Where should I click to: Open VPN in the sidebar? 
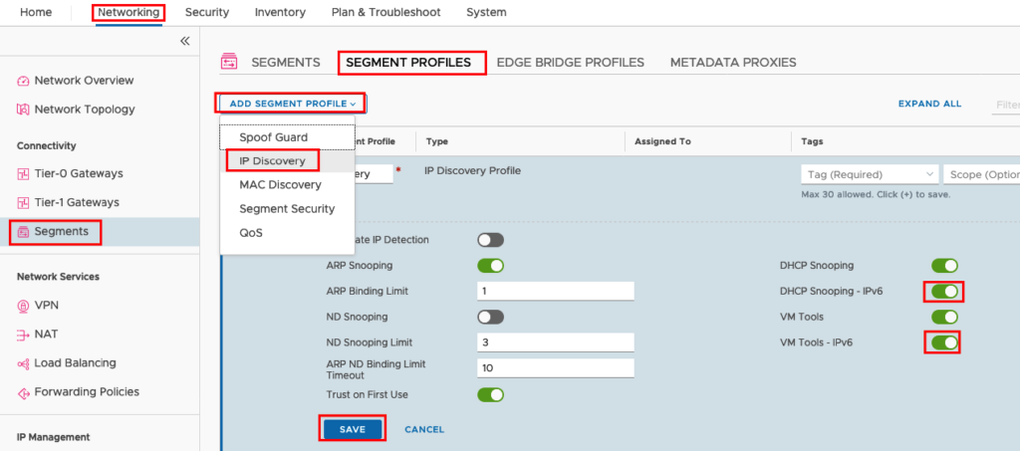click(46, 305)
